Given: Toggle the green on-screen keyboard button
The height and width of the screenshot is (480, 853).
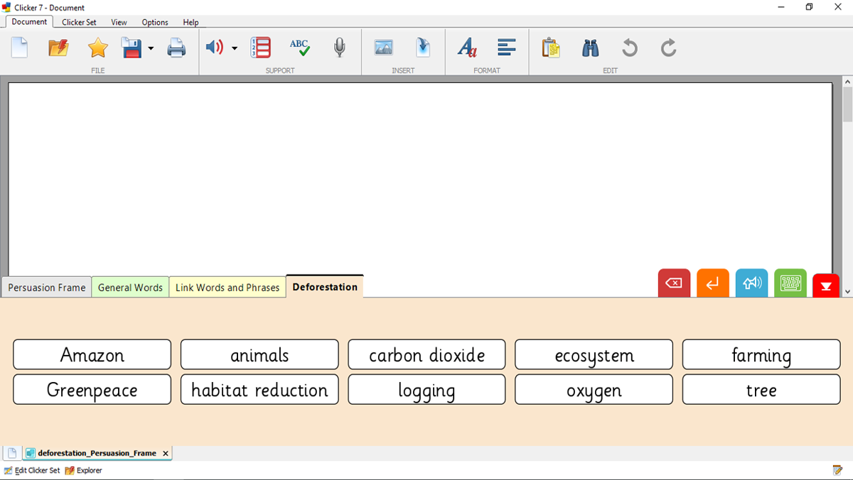Looking at the screenshot, I should 790,283.
